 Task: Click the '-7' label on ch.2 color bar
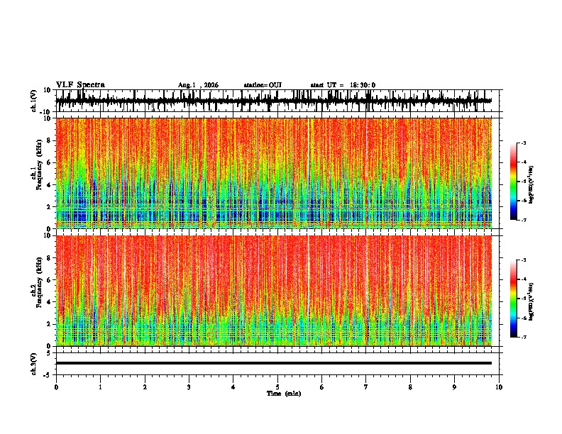[524, 337]
